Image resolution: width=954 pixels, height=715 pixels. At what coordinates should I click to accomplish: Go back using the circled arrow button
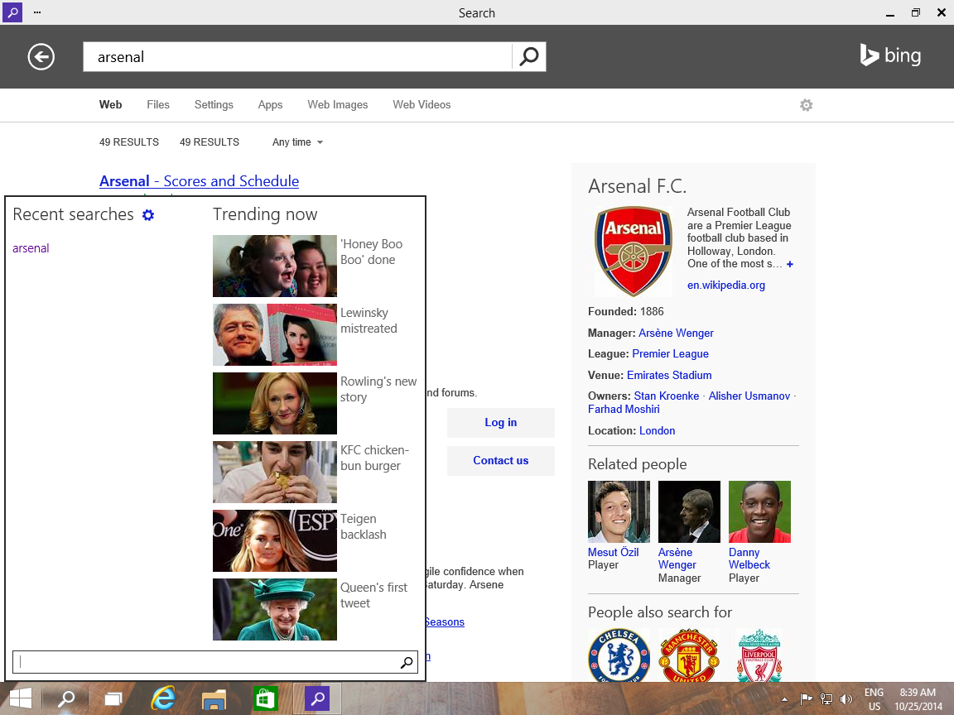point(41,57)
